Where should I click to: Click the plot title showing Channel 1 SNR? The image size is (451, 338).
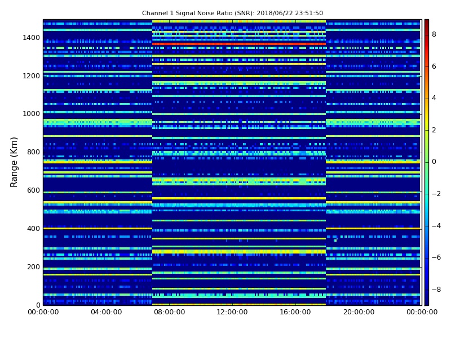[x=232, y=13]
